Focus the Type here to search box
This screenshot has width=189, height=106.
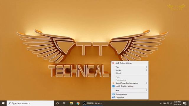30,103
